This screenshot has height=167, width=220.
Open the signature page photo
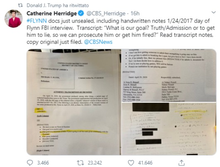(x=169, y=75)
